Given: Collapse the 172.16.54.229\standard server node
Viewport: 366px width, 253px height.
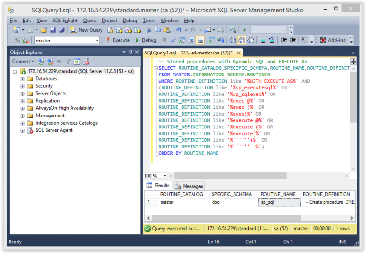Looking at the screenshot, I should [15, 71].
